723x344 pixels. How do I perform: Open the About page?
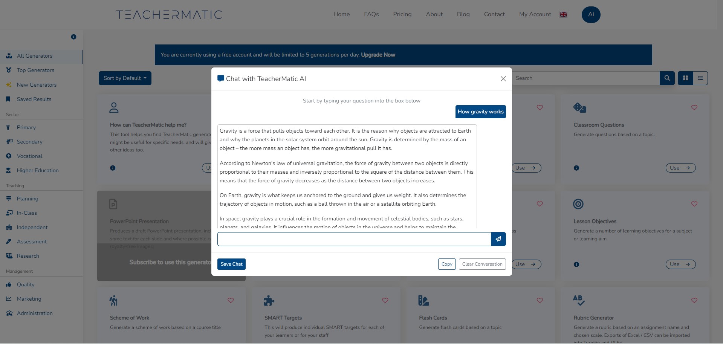click(x=434, y=14)
